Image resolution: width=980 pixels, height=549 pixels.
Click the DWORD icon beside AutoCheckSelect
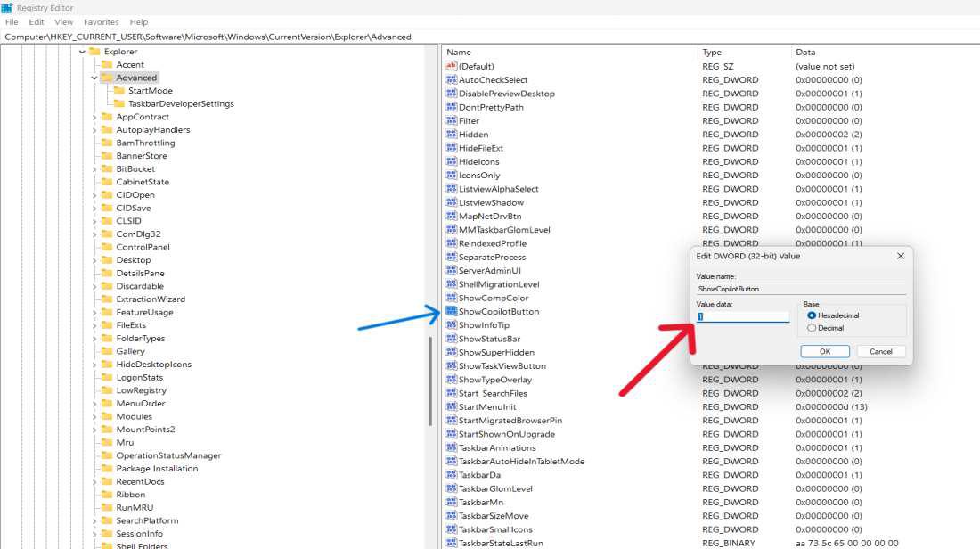click(x=452, y=80)
